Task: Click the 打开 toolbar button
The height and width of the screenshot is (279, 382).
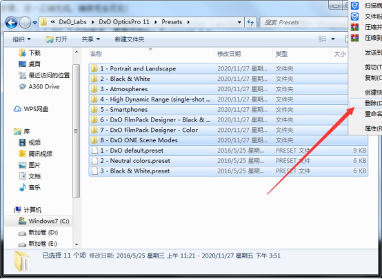Action: point(57,39)
